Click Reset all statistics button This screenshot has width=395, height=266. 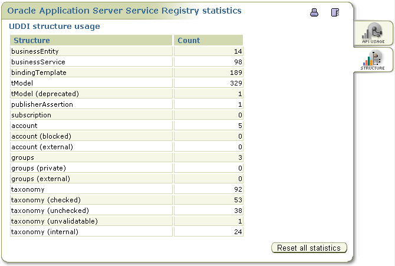pos(309,248)
